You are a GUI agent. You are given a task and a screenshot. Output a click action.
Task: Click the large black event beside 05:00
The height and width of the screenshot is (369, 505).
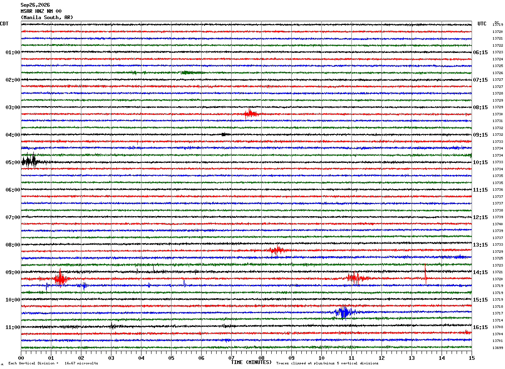point(30,161)
